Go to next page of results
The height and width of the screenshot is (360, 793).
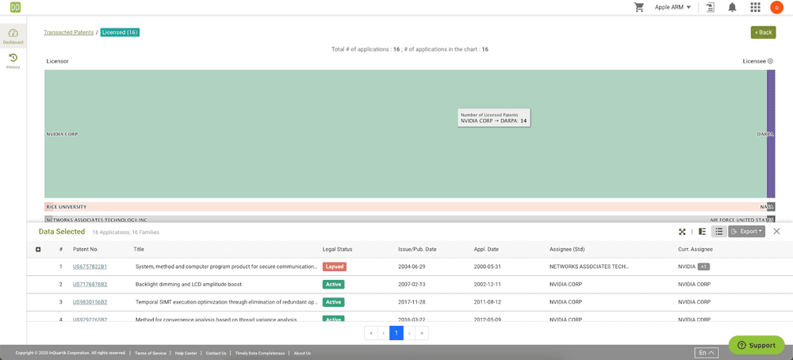click(410, 333)
